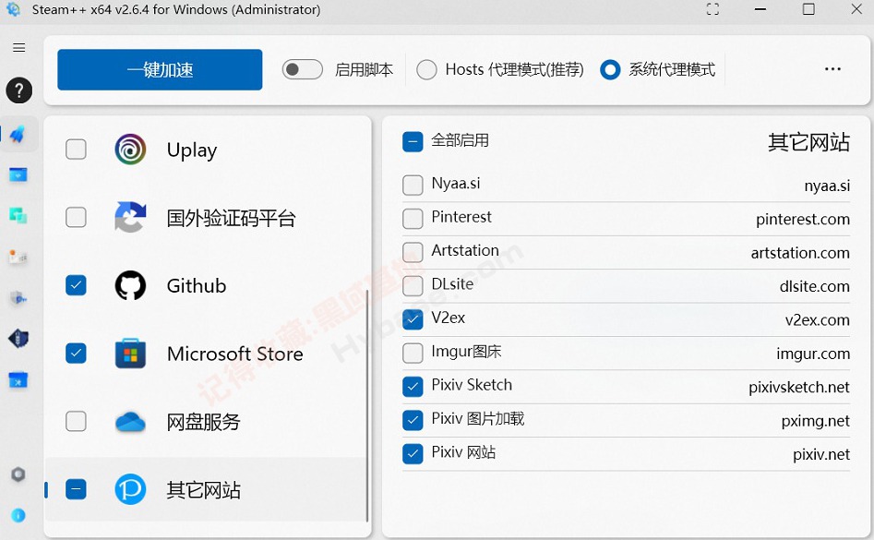Select the Github list label
This screenshot has height=540, width=874.
pos(197,286)
